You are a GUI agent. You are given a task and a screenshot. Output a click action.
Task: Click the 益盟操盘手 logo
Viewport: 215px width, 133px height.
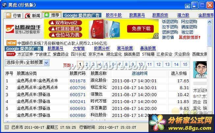coord(23,29)
